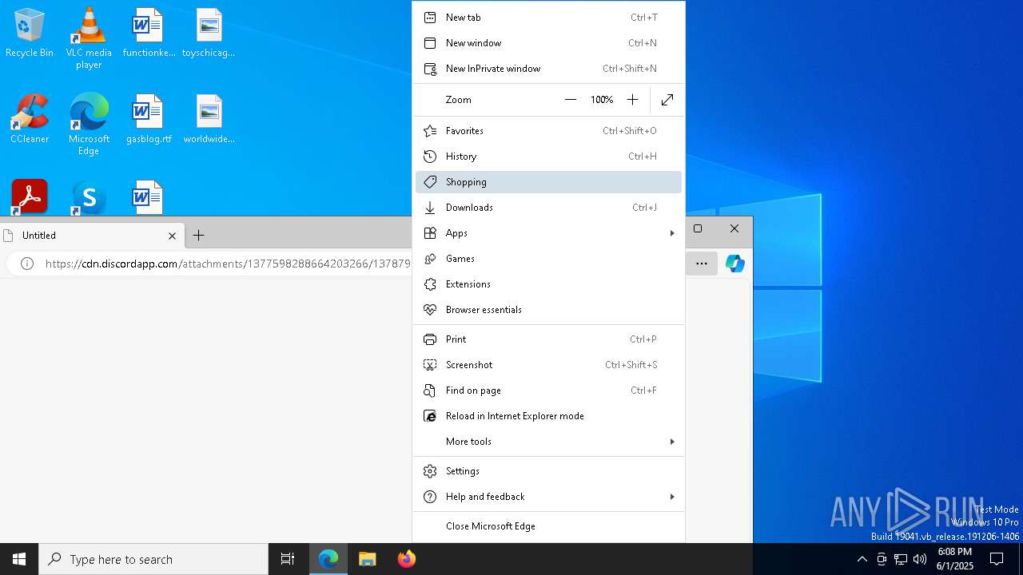Choose New tab from Edge menu

548,18
